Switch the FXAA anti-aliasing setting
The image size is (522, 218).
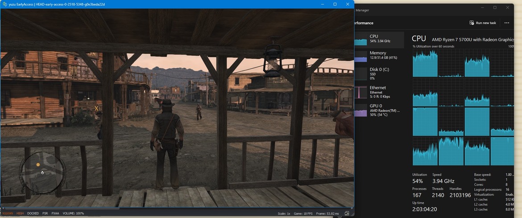coord(55,214)
